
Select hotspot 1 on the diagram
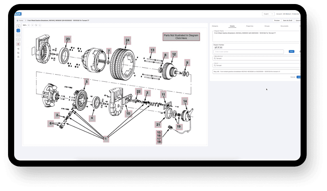click(x=106, y=139)
